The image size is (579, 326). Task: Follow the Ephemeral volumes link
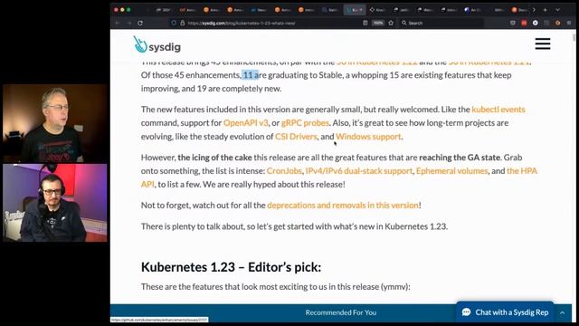click(452, 171)
